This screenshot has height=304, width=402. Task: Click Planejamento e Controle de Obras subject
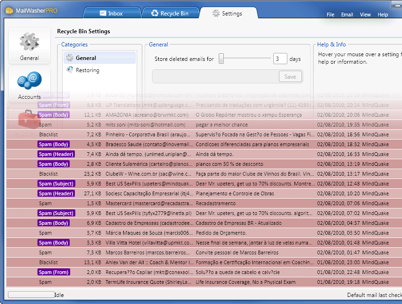pos(235,193)
